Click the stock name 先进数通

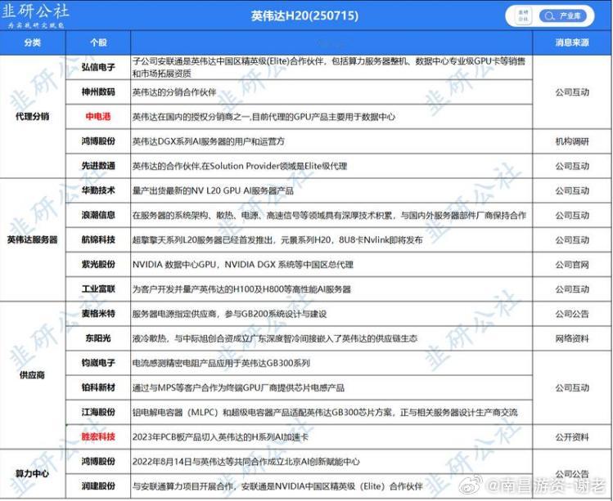click(98, 166)
